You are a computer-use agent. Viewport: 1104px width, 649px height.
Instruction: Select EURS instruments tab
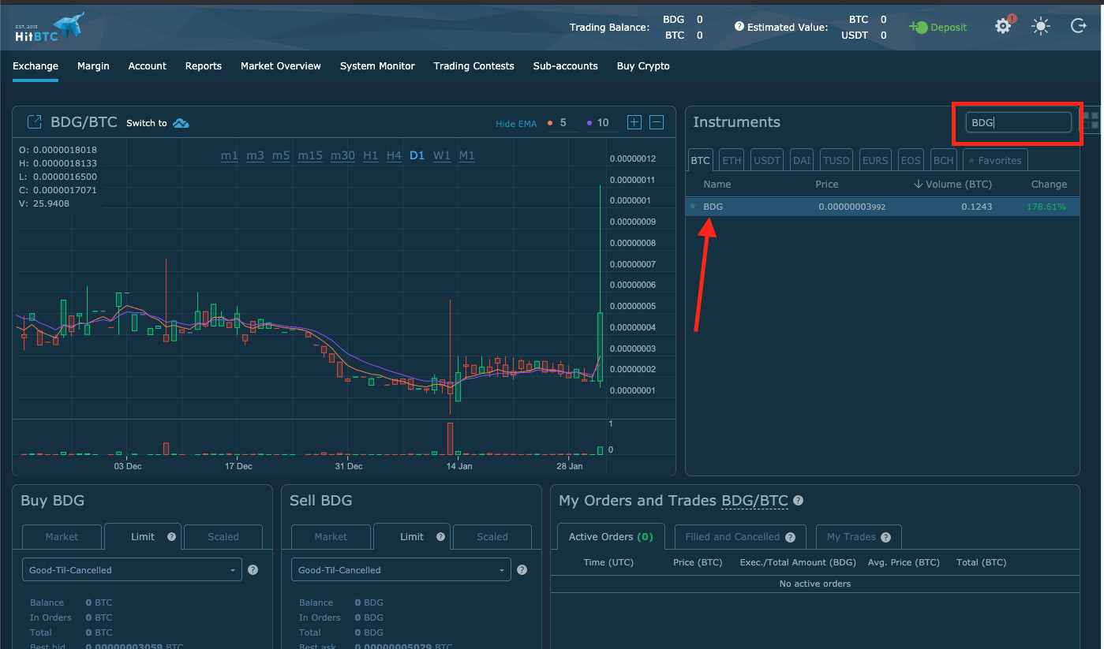[x=875, y=160]
